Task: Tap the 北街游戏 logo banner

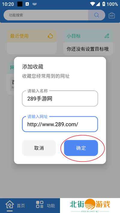Action: [x=90, y=206]
